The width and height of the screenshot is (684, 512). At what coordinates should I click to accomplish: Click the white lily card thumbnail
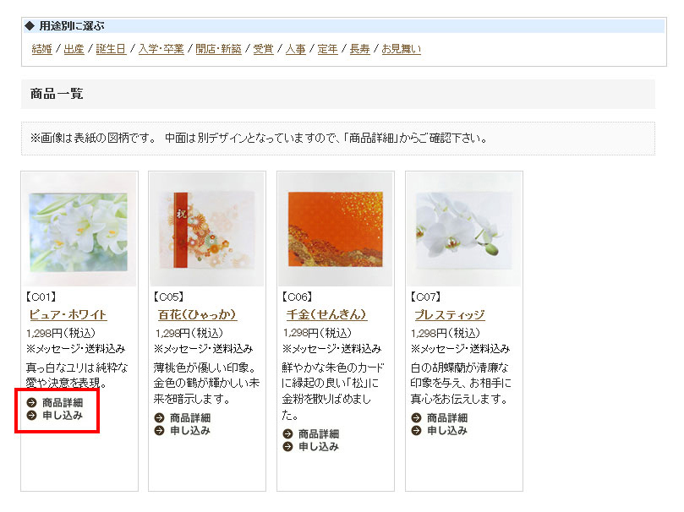tap(79, 230)
